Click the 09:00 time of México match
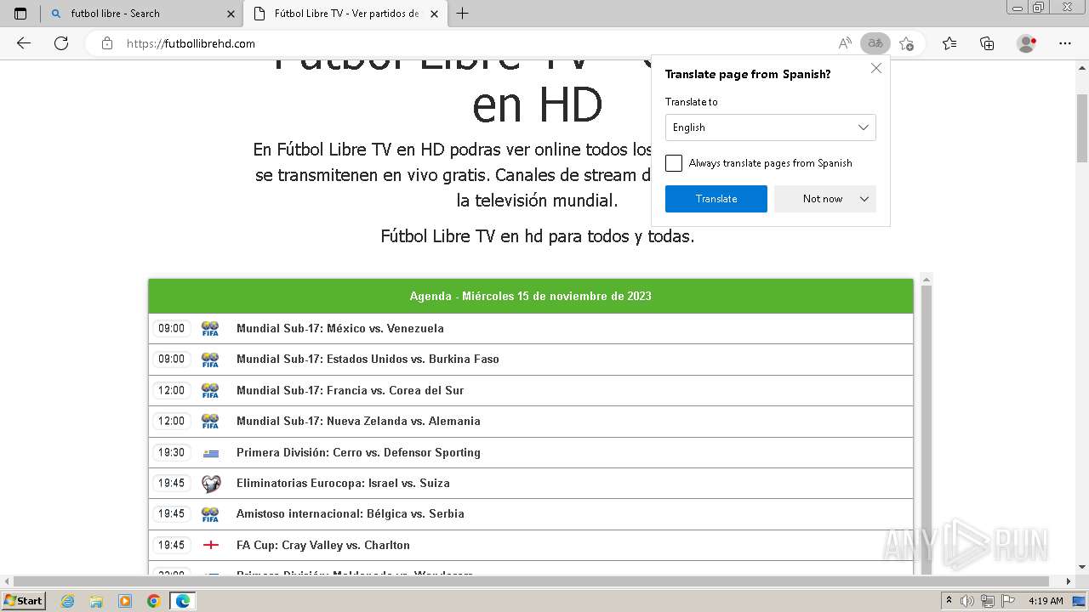Screen dimensions: 1089x612 point(171,328)
